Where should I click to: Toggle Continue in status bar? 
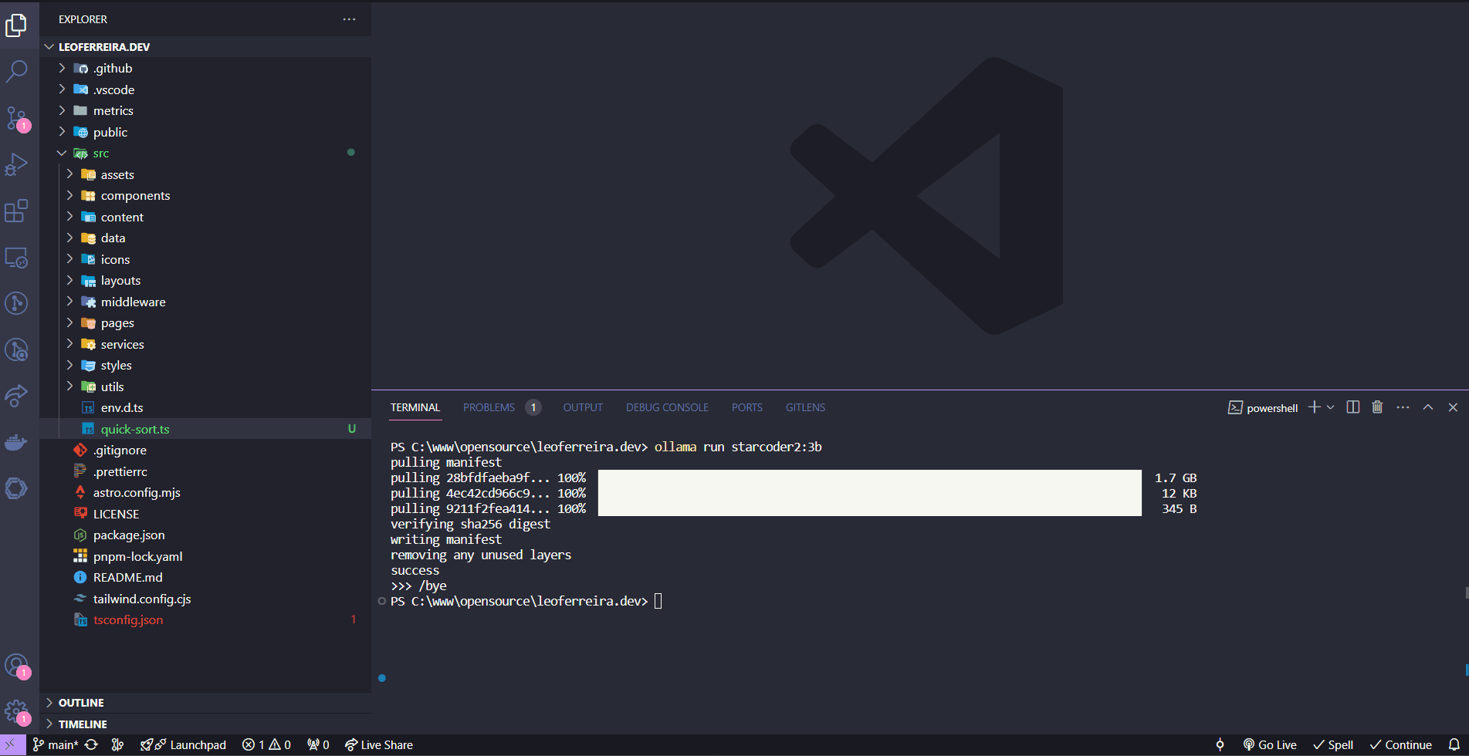pyautogui.click(x=1401, y=745)
